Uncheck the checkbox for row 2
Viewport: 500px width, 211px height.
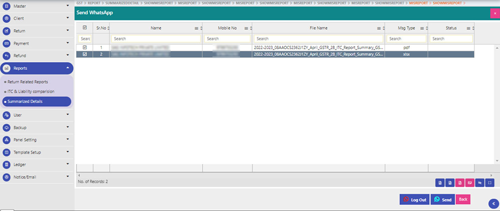(84, 54)
